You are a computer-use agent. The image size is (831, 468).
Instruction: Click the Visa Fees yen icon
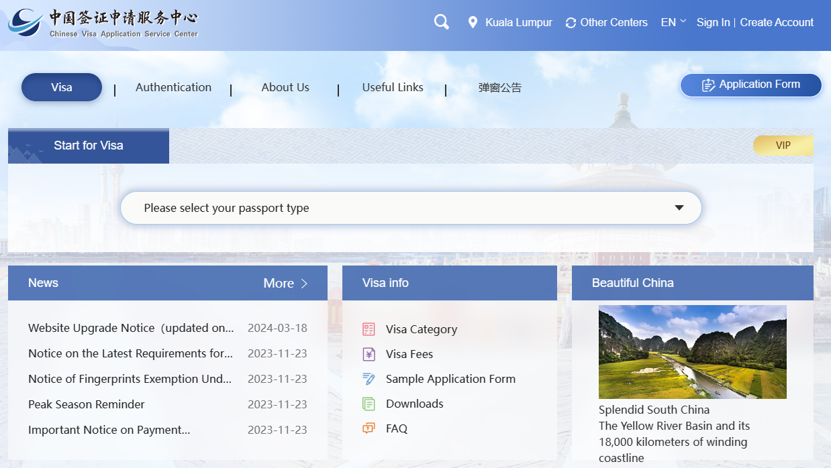point(369,354)
